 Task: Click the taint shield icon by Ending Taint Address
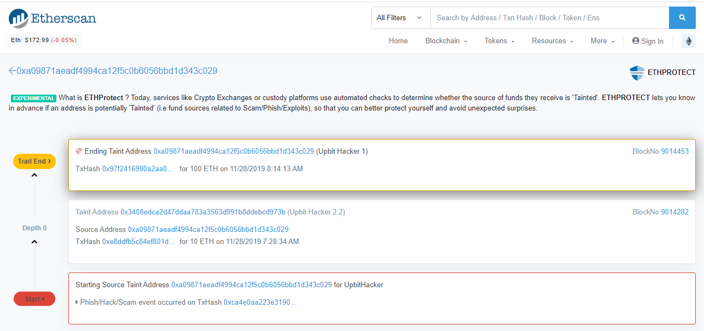(x=79, y=151)
